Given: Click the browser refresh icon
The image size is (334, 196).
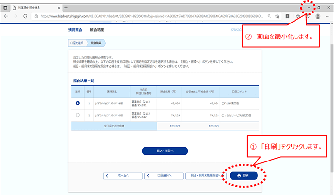Looking at the screenshot, I should tap(26, 16).
